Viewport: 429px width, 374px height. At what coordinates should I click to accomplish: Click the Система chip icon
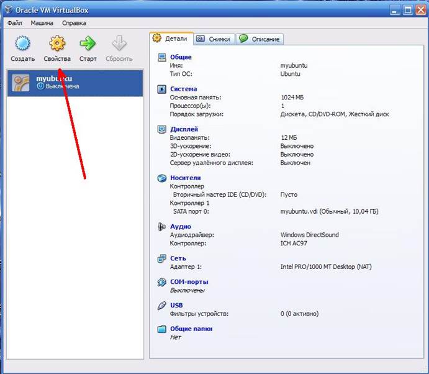click(161, 89)
